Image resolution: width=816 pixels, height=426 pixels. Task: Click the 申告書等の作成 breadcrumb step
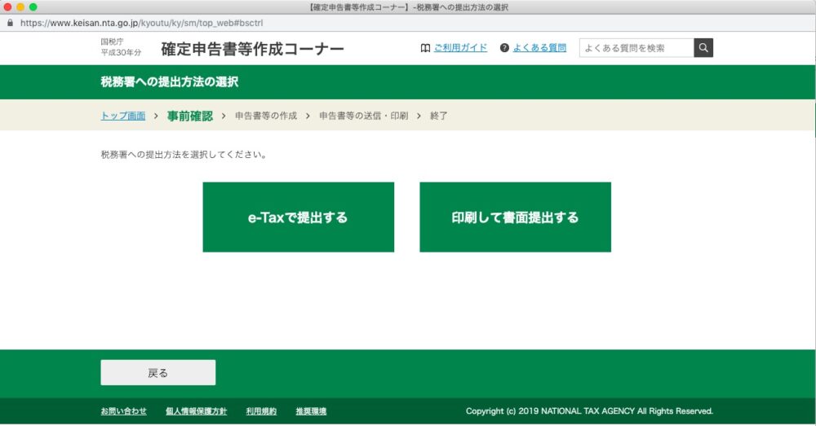266,116
